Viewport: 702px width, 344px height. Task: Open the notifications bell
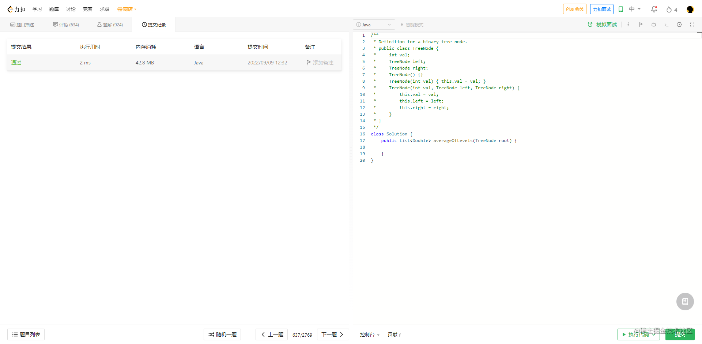(x=654, y=9)
